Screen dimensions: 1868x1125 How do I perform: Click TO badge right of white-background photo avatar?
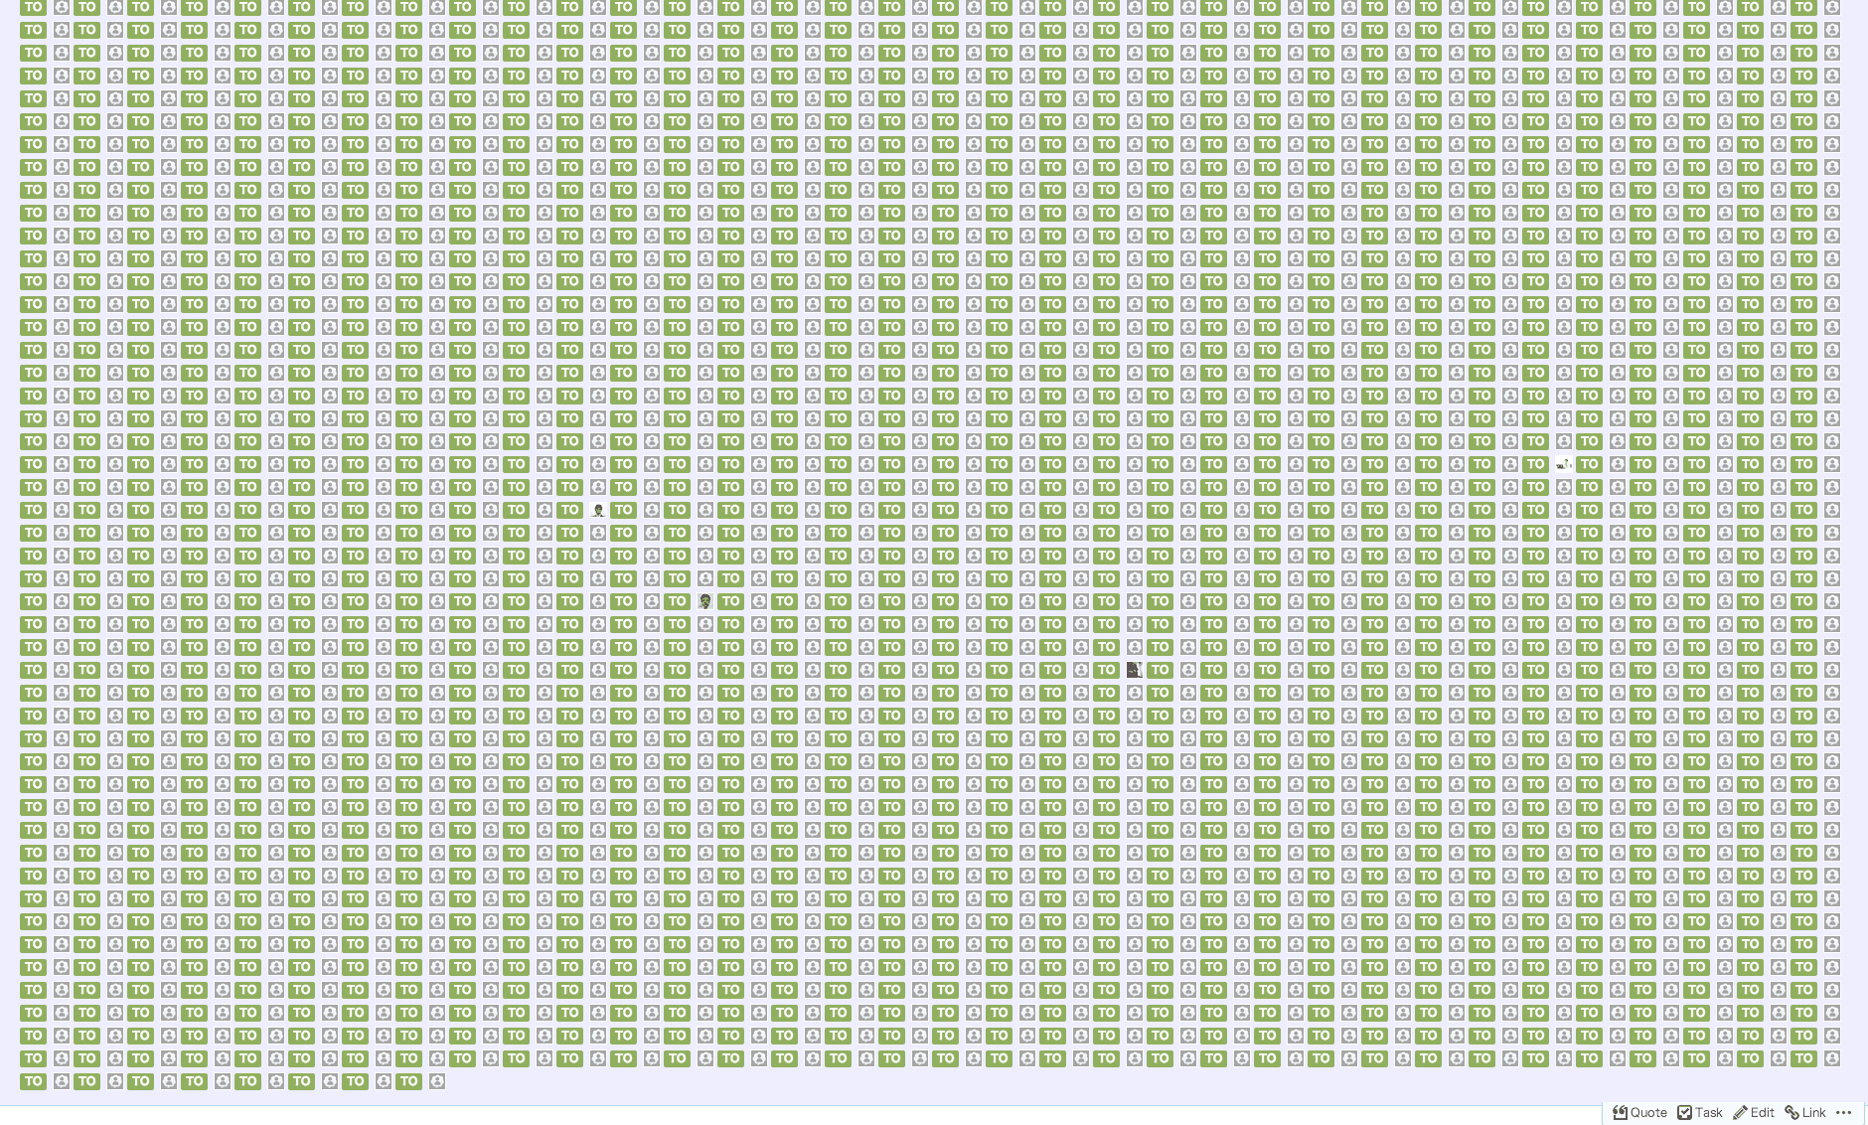tap(1589, 464)
